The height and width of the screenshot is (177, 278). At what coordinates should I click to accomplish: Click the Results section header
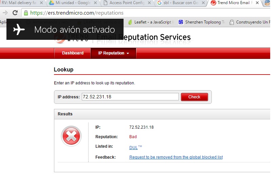(x=162, y=114)
